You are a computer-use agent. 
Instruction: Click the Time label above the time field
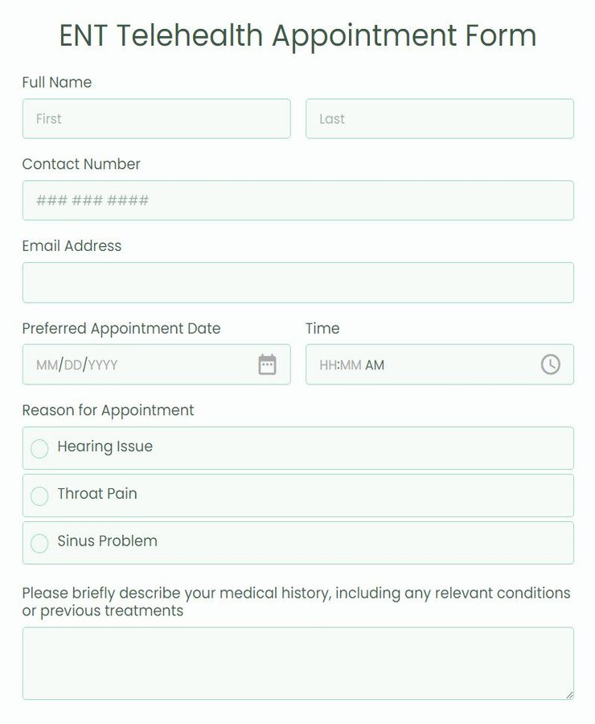pyautogui.click(x=322, y=328)
